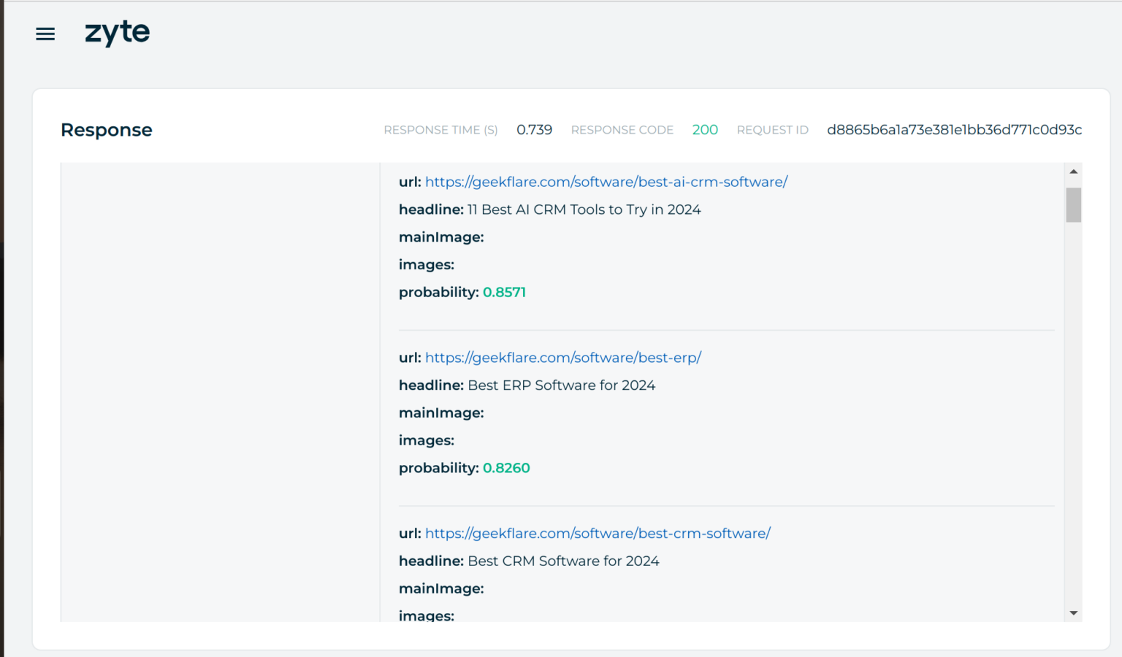Open the best-crm-software link
Viewport: 1122px width, 657px height.
598,534
